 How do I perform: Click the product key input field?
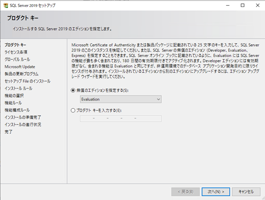121,118
